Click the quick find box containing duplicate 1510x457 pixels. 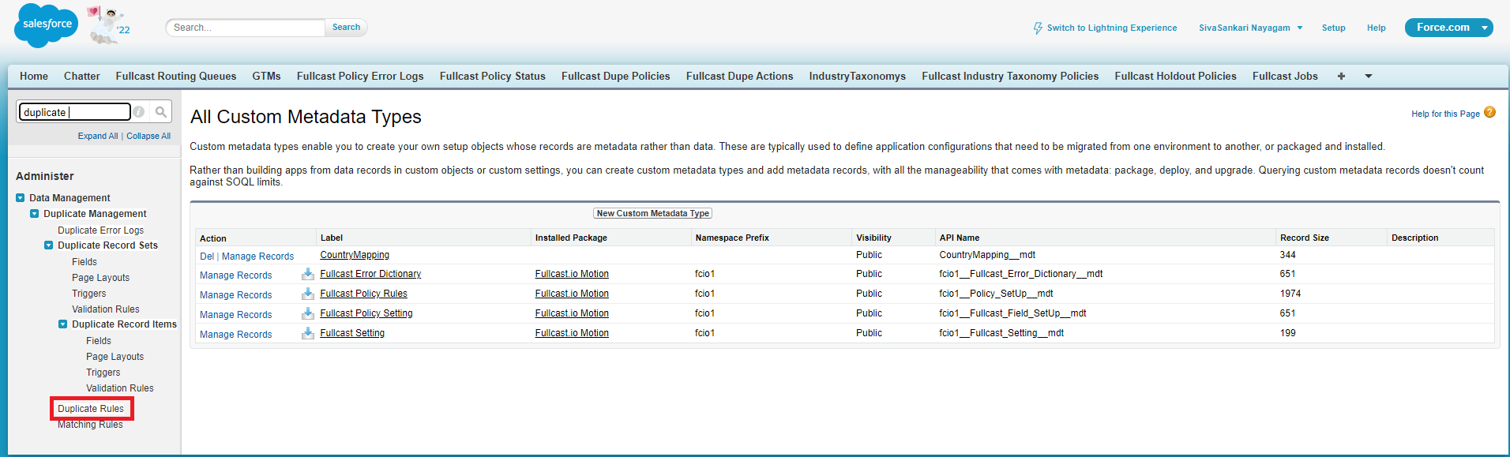tap(74, 112)
